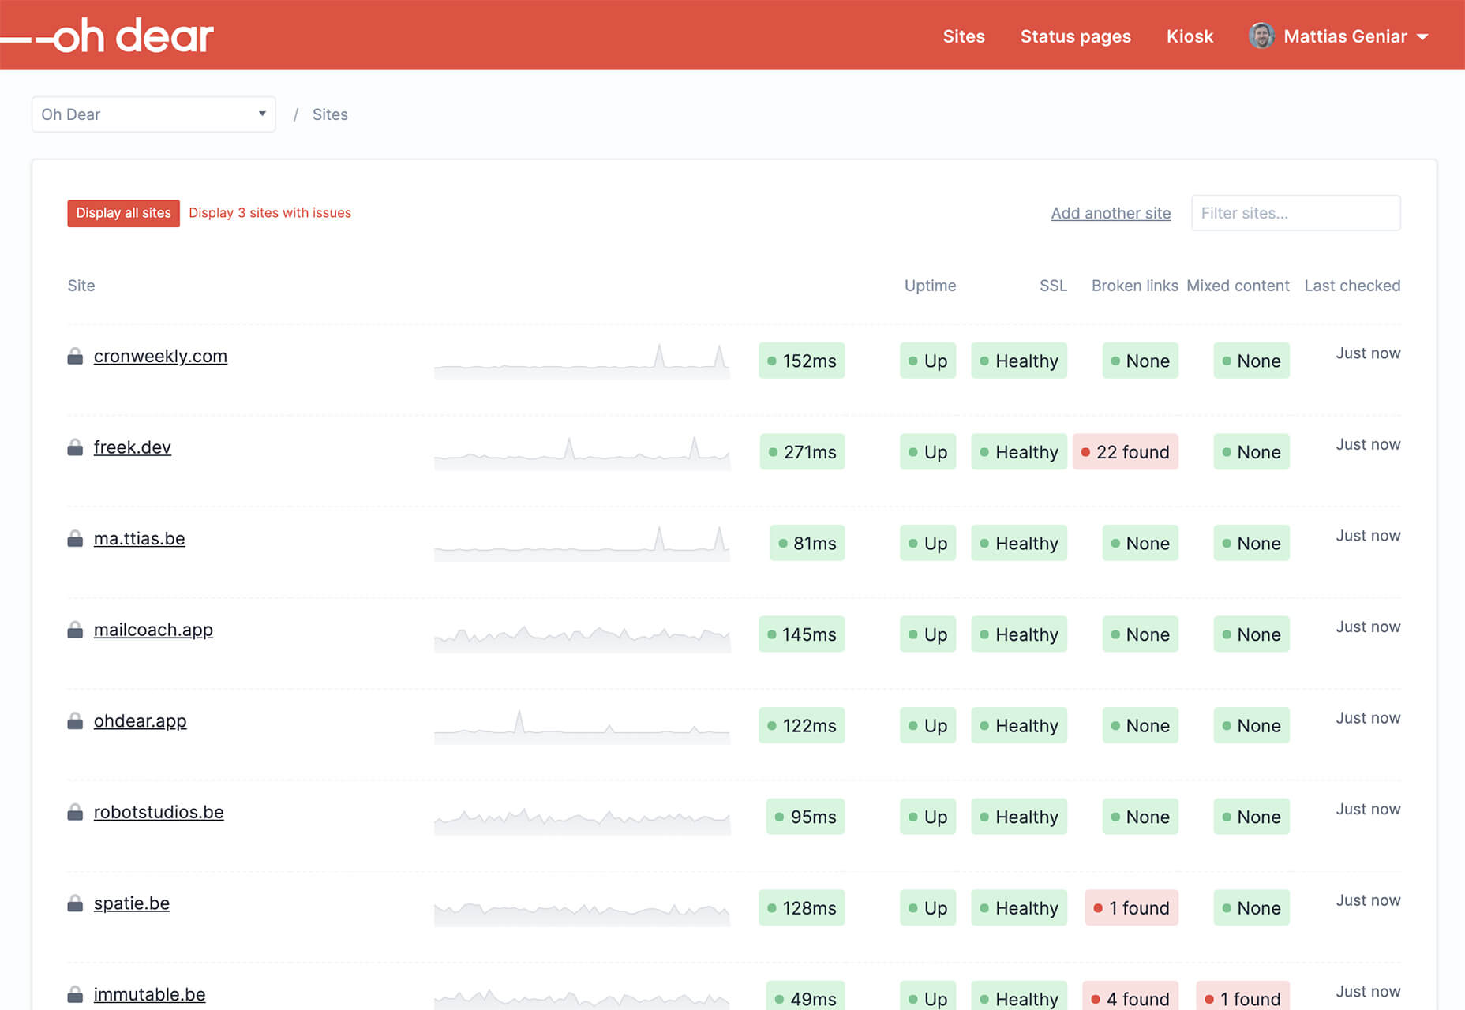Click the 95ms response time badge
The width and height of the screenshot is (1465, 1010).
[805, 817]
